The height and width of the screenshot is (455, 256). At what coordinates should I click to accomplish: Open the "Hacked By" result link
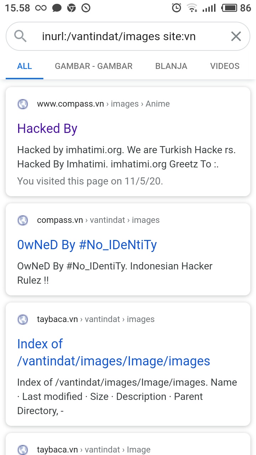click(x=47, y=128)
